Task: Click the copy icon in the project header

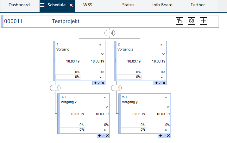Action: tap(179, 21)
